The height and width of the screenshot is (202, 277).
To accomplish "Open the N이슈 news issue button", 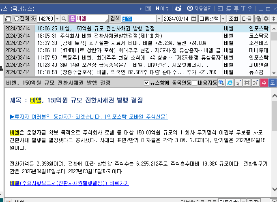I will pos(162,8).
